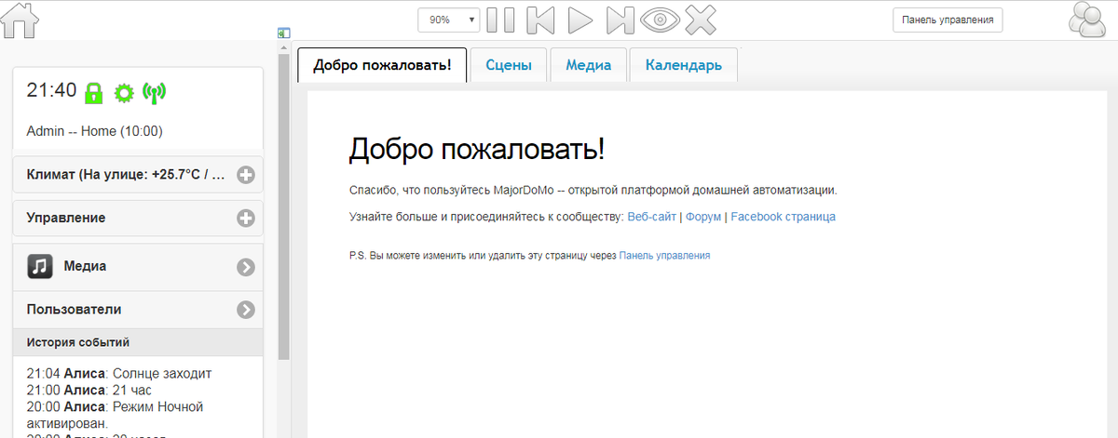Click История событий header
Viewport: 1118px width, 438px height.
pyautogui.click(x=138, y=342)
